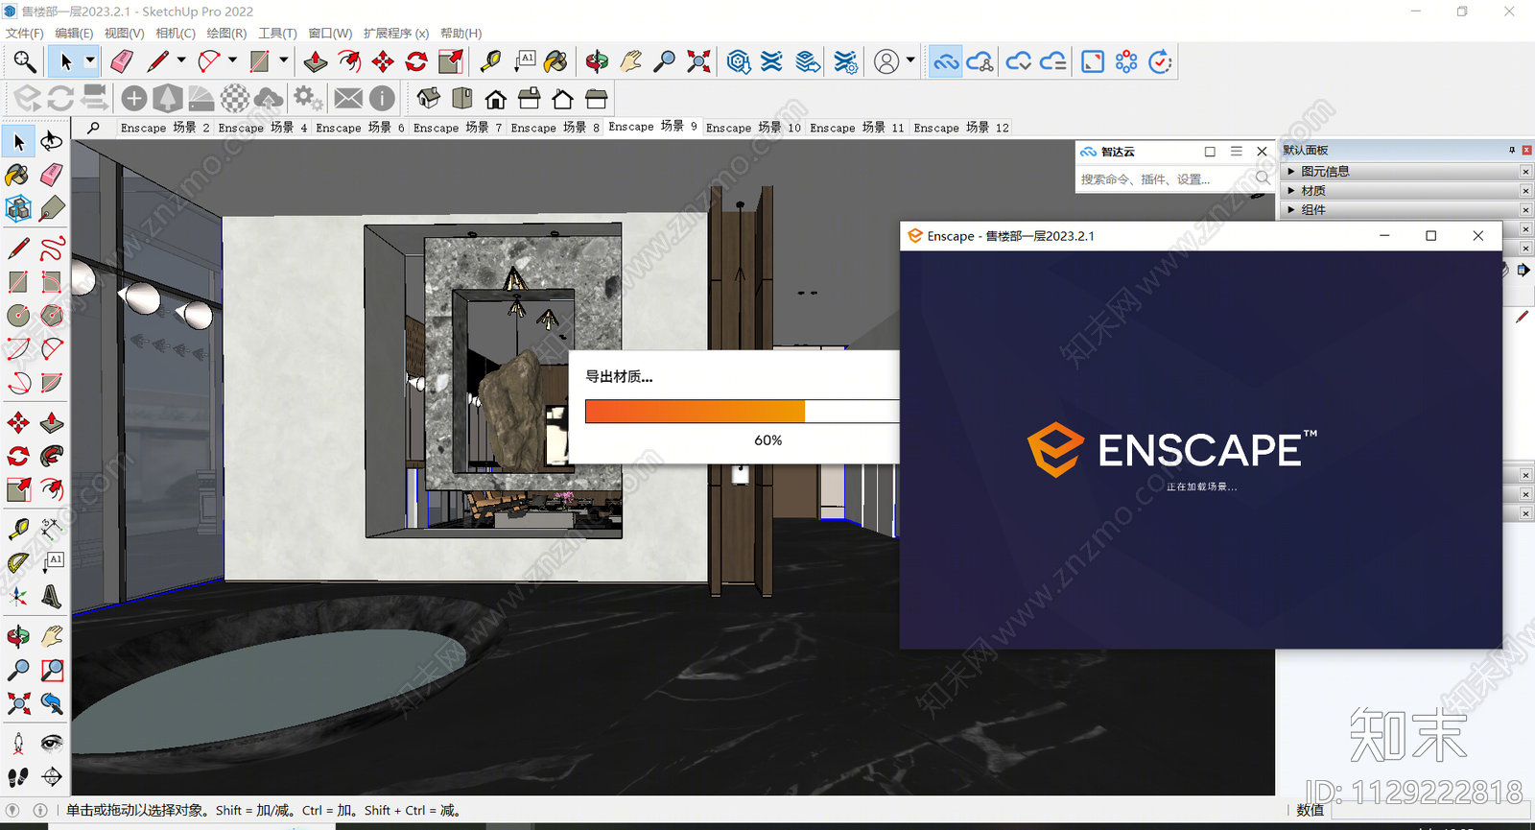Open the user account dropdown arrow
The image size is (1535, 830).
(x=910, y=60)
